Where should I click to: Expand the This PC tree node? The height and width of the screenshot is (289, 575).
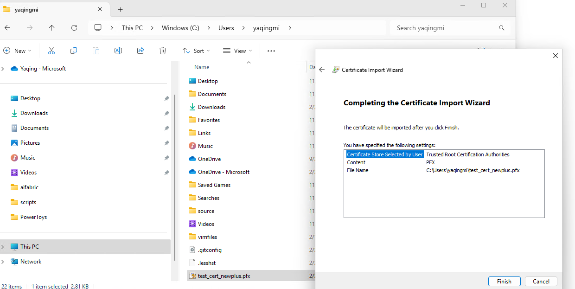3,247
